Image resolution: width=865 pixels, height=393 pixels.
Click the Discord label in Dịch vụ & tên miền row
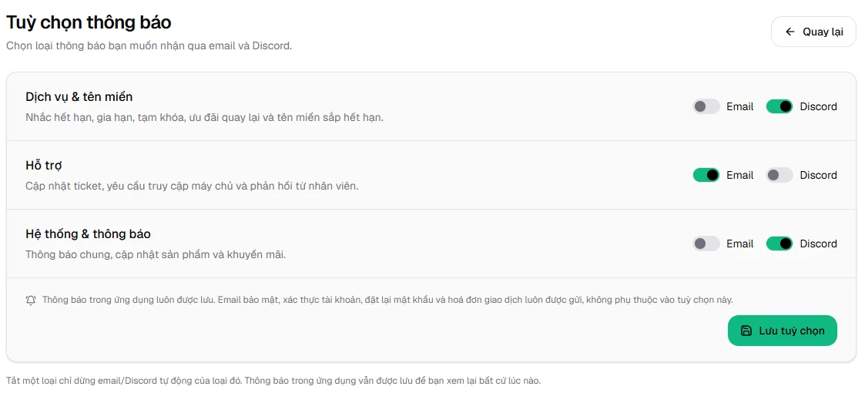pyautogui.click(x=819, y=106)
